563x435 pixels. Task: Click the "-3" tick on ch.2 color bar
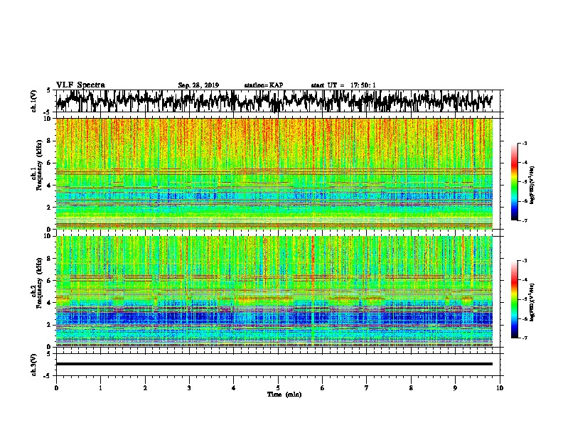tap(525, 261)
